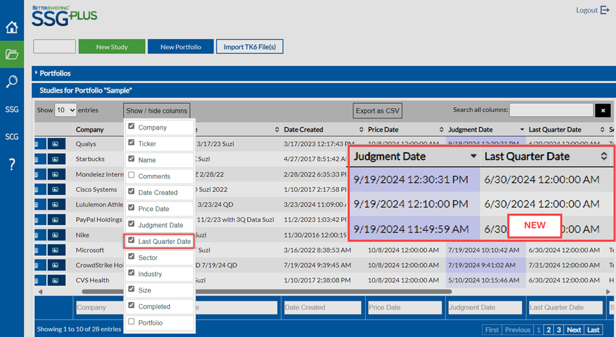Clear search with the black X button
616x337 pixels.
603,111
